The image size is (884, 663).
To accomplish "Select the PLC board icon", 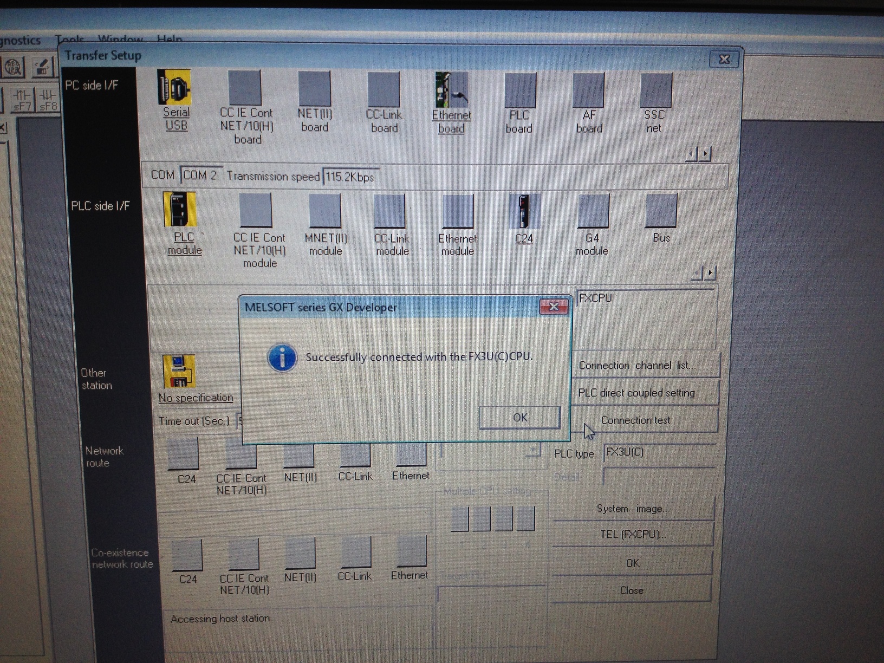I will [x=520, y=90].
